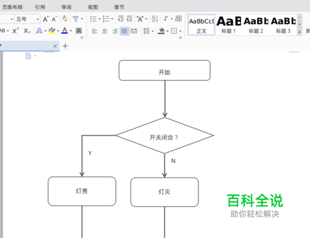Viewport: 310px width, 238px height.
Task: Toggle distributed alignment
Action: 134,31
